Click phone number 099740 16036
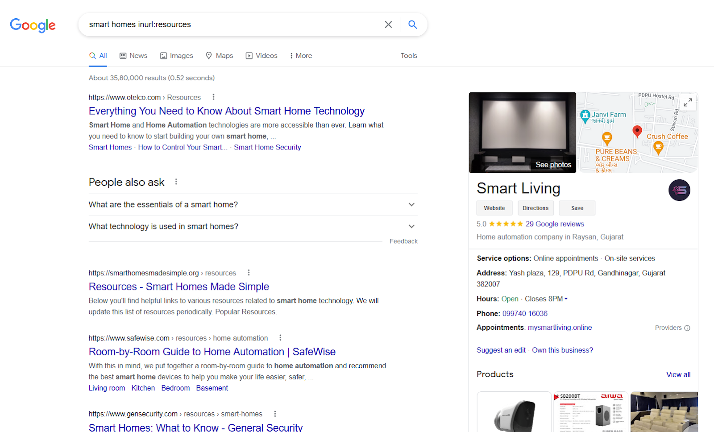The height and width of the screenshot is (432, 714). [525, 314]
